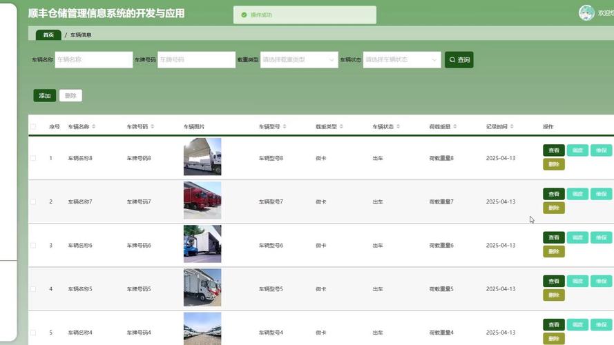Open the user avatar in the header
Image resolution: width=614 pixels, height=345 pixels.
point(586,13)
